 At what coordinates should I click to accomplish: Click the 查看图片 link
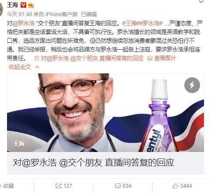(165, 58)
